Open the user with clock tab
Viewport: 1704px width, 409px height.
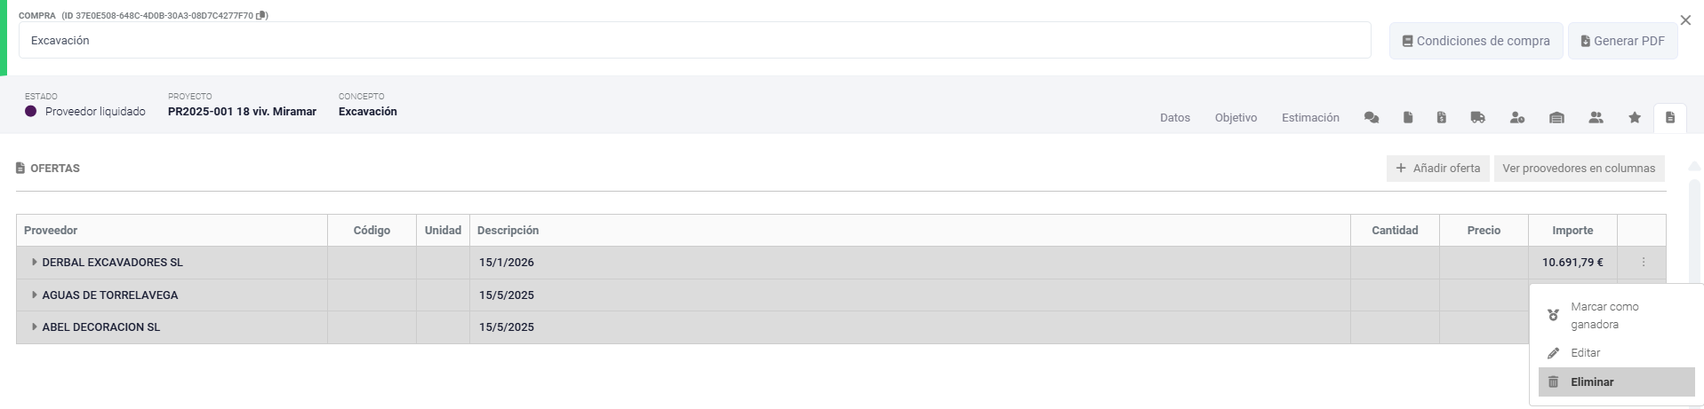1516,117
